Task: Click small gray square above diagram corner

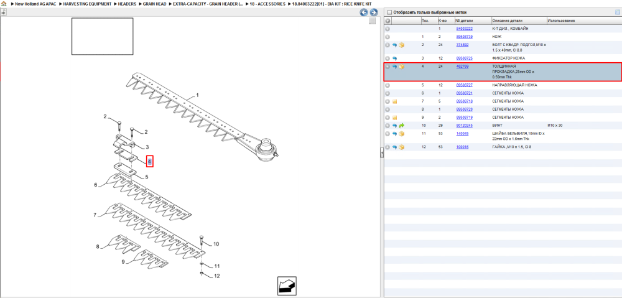Action: coord(372,21)
